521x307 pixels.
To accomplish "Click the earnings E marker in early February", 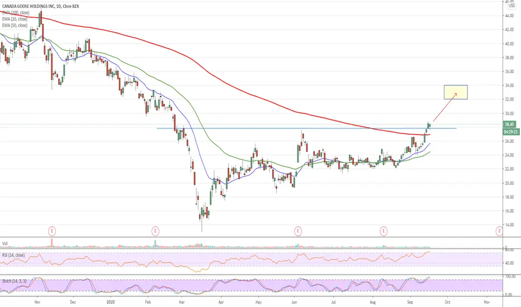I will [x=155, y=231].
